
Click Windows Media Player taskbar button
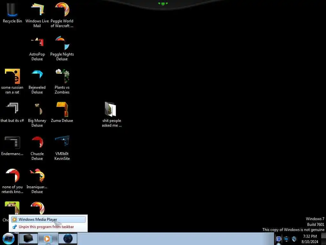48,239
